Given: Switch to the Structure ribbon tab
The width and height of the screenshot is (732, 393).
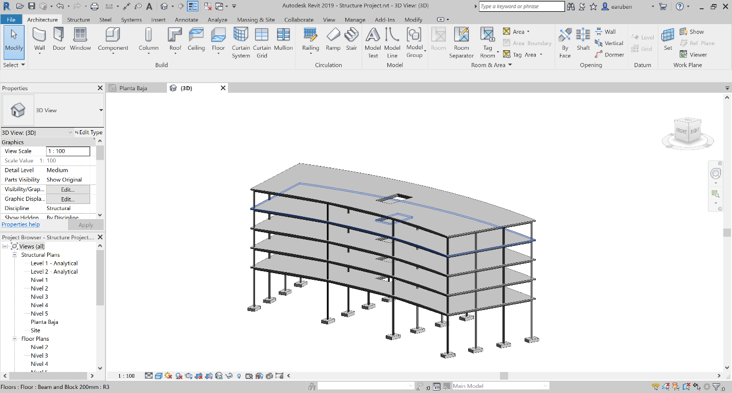Looking at the screenshot, I should (78, 19).
